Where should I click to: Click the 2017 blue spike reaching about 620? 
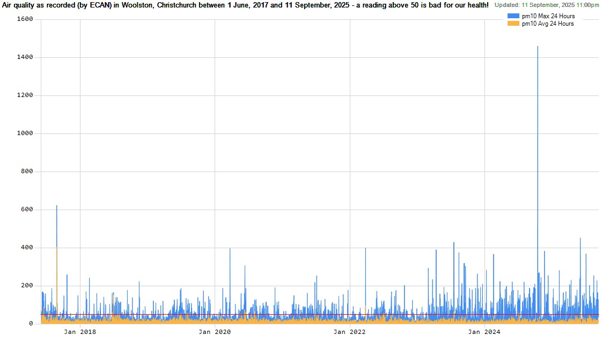pyautogui.click(x=57, y=226)
